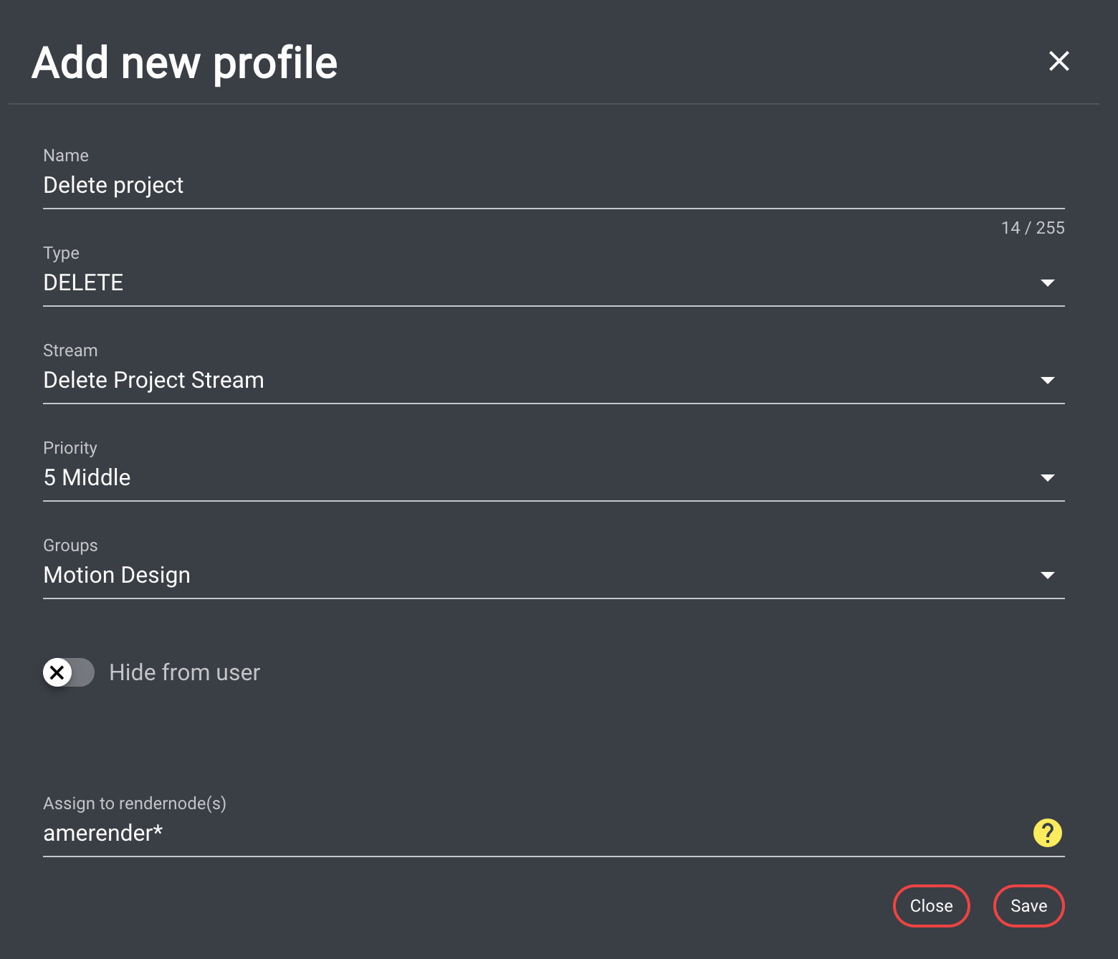Click the Priority field dropdown arrow
Viewport: 1118px width, 959px height.
(1047, 478)
